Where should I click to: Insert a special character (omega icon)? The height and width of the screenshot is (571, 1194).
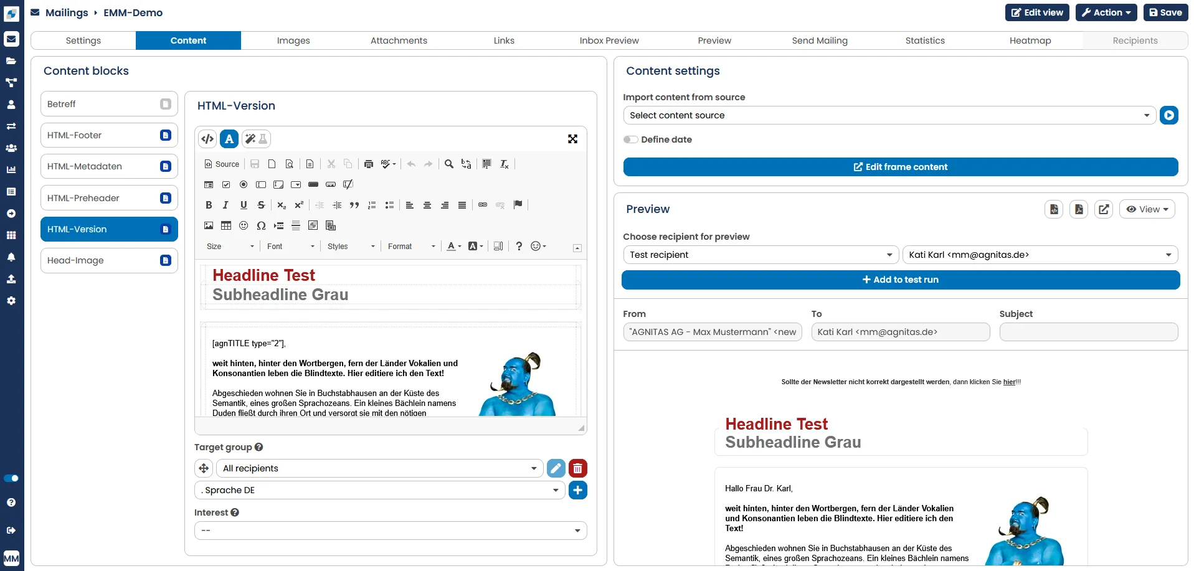261,225
